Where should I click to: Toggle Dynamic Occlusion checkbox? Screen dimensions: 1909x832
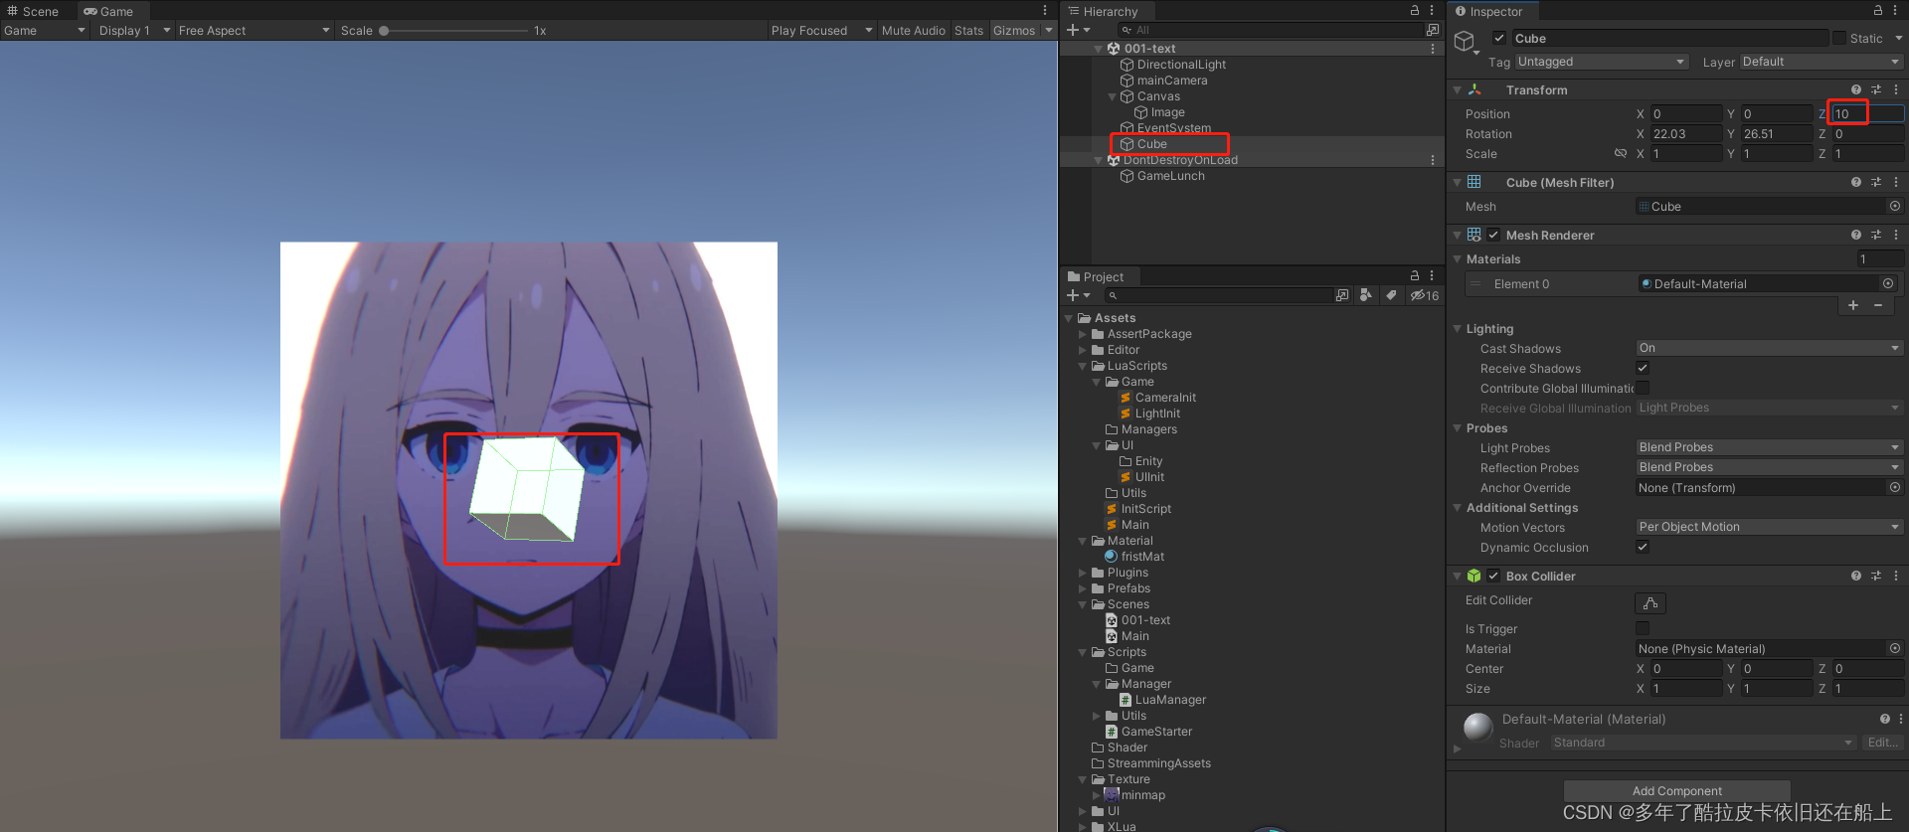(1643, 547)
